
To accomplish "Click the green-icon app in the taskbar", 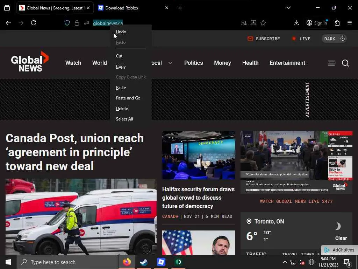I will pos(178,262).
